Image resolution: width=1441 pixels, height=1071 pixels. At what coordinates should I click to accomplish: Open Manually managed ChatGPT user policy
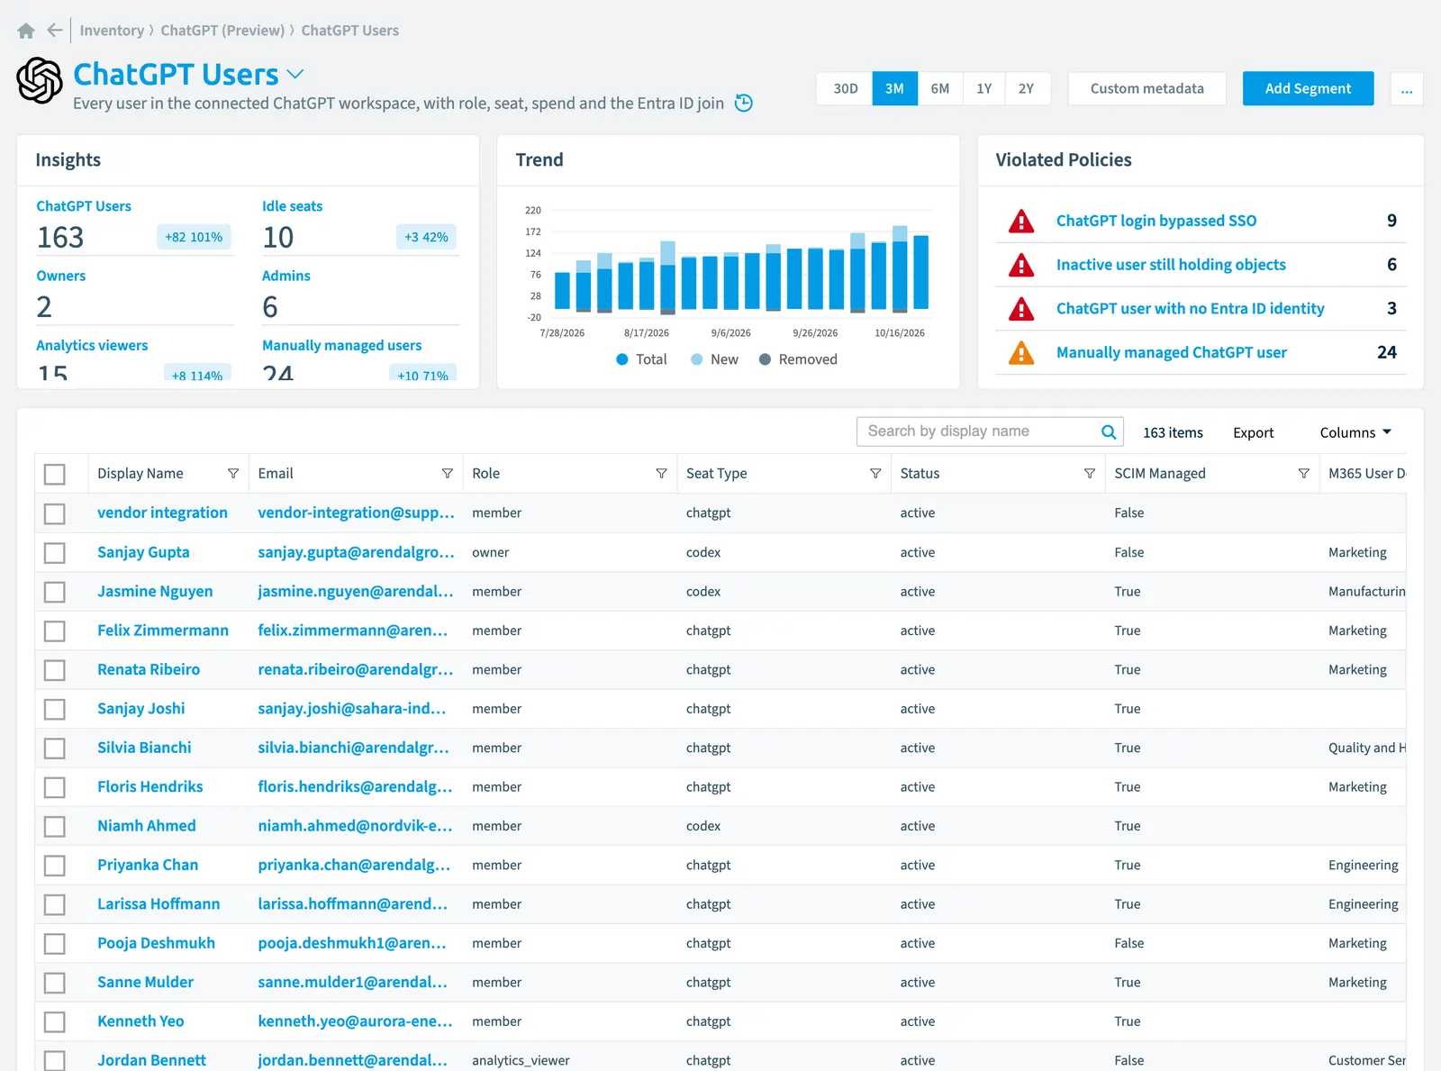click(x=1171, y=352)
